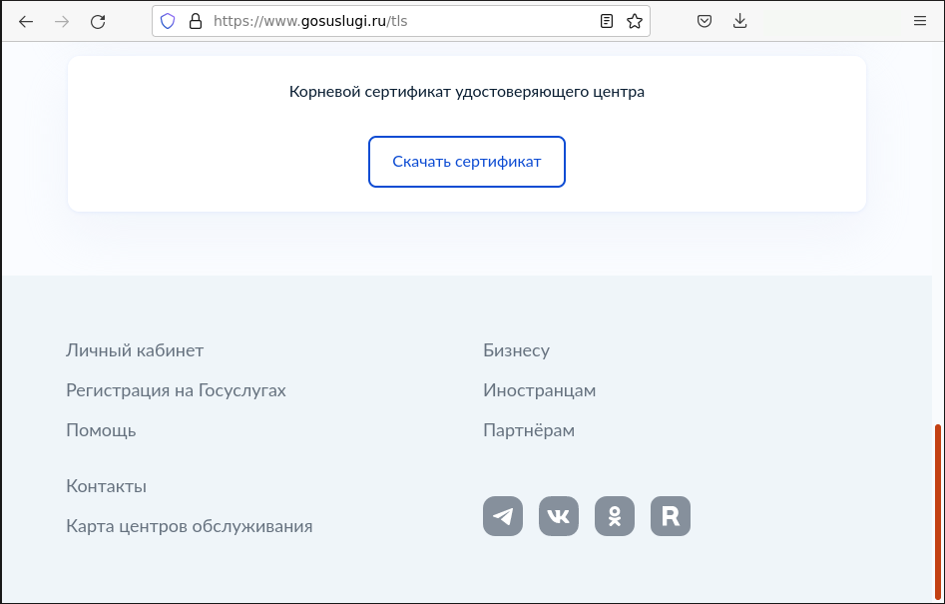
Task: Go to Регистрация на Госуслугах
Action: click(176, 390)
